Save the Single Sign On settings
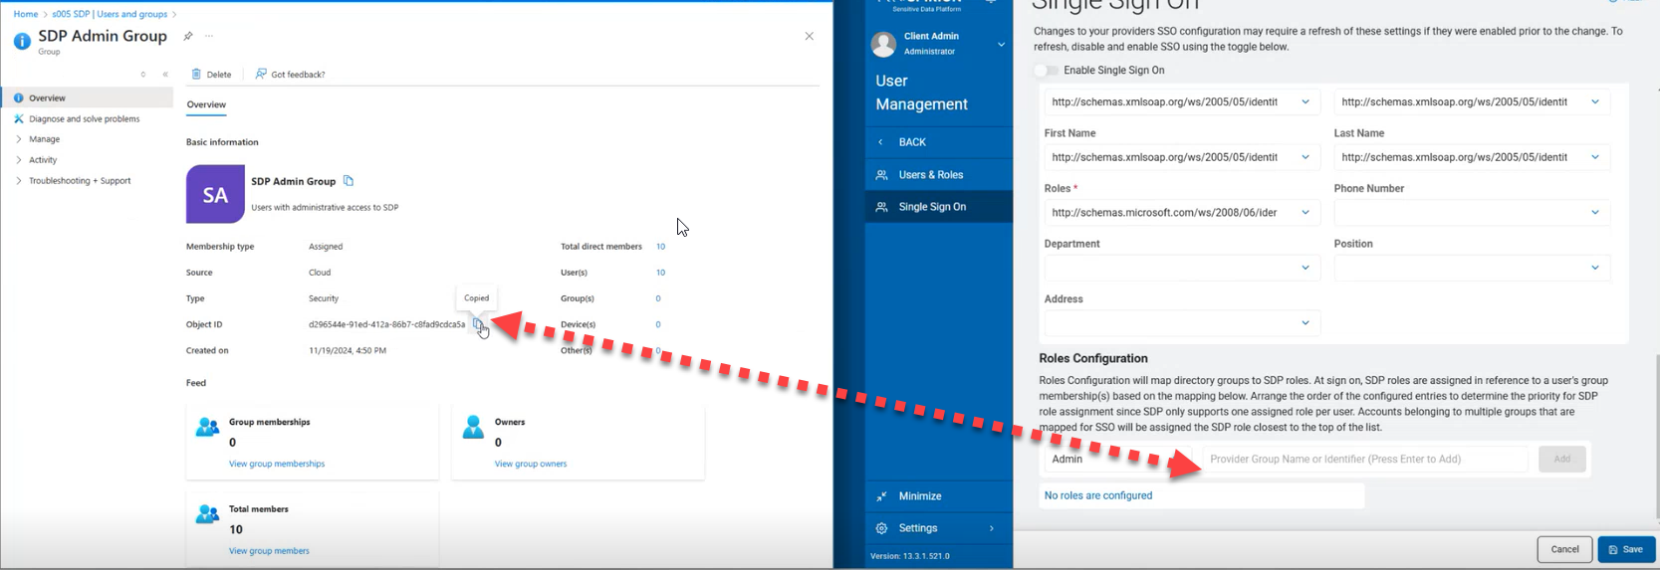 point(1626,549)
